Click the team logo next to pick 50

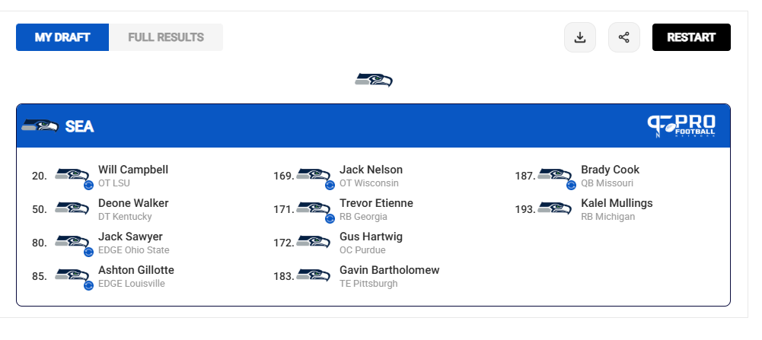72,208
